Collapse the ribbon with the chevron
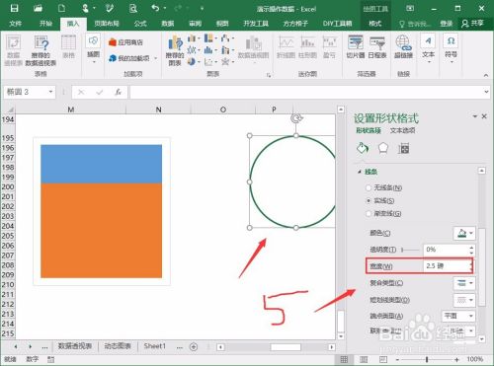This screenshot has width=494, height=366. (486, 75)
